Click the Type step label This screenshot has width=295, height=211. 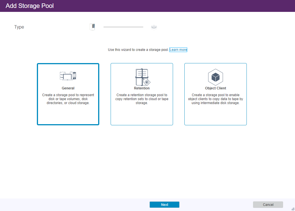[19, 27]
